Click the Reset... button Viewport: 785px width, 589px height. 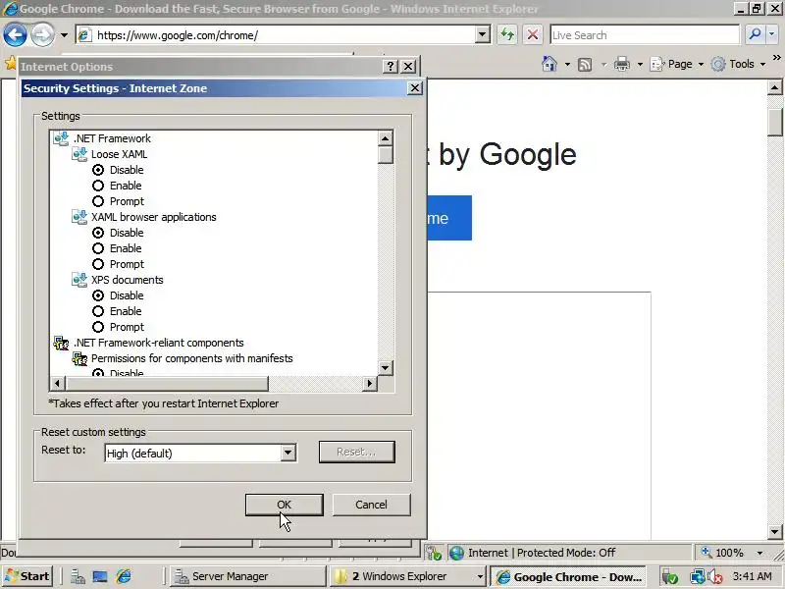point(357,452)
